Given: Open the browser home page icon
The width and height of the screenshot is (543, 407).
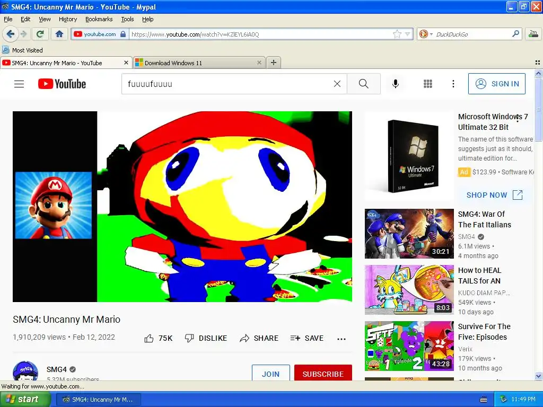Looking at the screenshot, I should [x=59, y=34].
